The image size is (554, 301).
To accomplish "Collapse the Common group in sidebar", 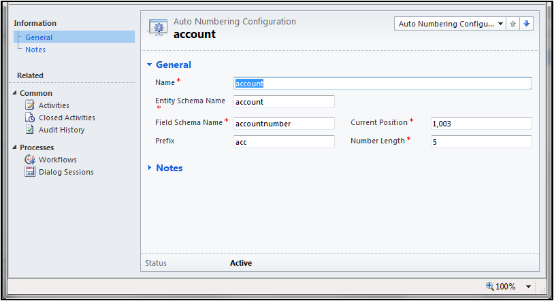I will pyautogui.click(x=14, y=93).
